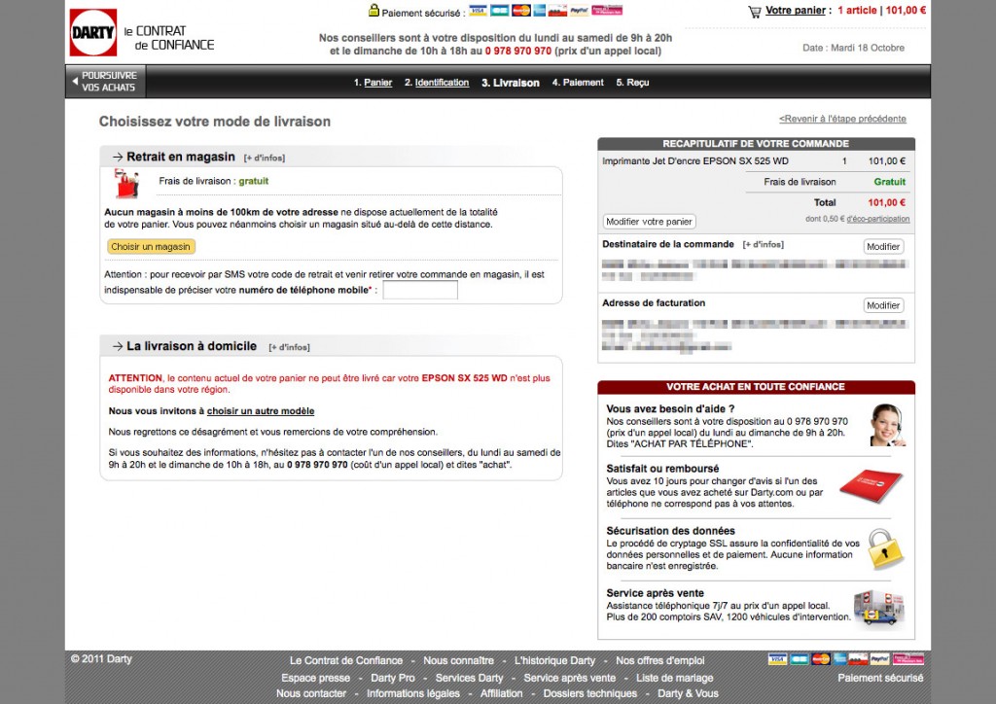This screenshot has height=704, width=996.
Task: Open Espace presse footer link
Action: [316, 678]
